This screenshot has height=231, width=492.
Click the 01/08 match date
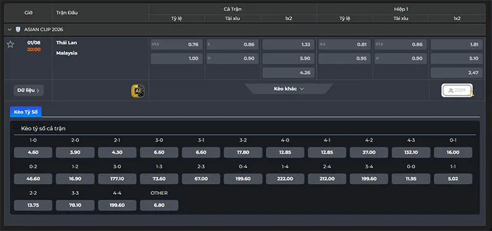coord(34,42)
